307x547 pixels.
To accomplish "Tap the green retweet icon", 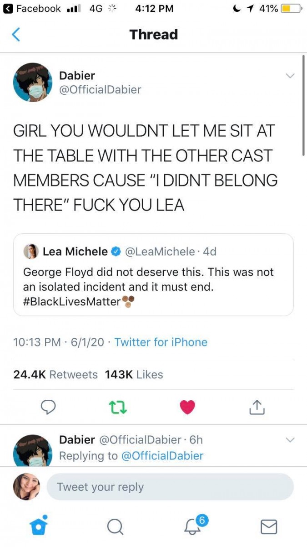I will [118, 407].
